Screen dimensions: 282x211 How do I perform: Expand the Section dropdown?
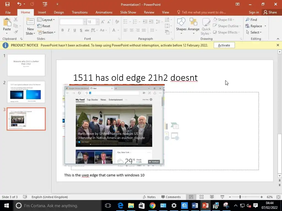click(46, 32)
